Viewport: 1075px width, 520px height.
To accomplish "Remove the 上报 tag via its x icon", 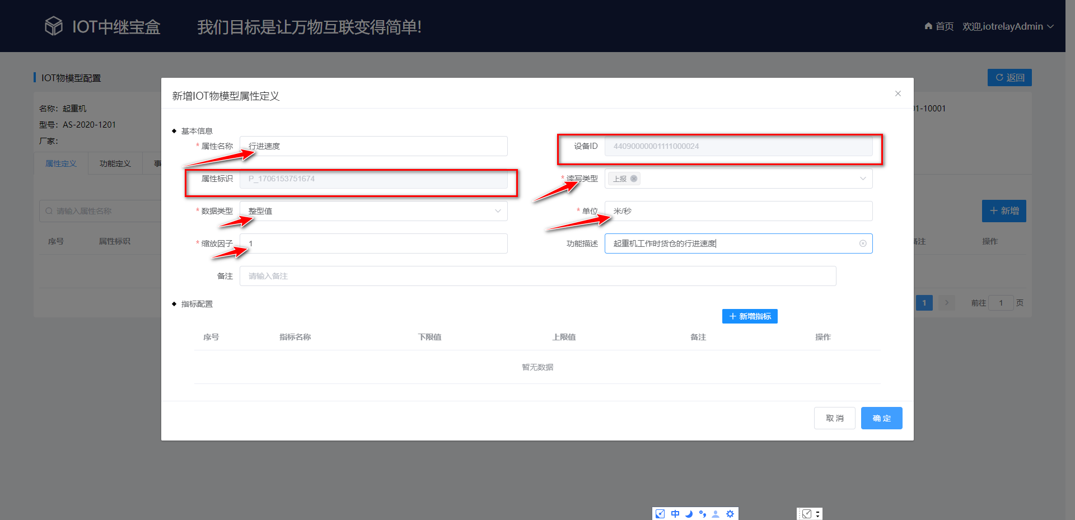I will tap(633, 178).
